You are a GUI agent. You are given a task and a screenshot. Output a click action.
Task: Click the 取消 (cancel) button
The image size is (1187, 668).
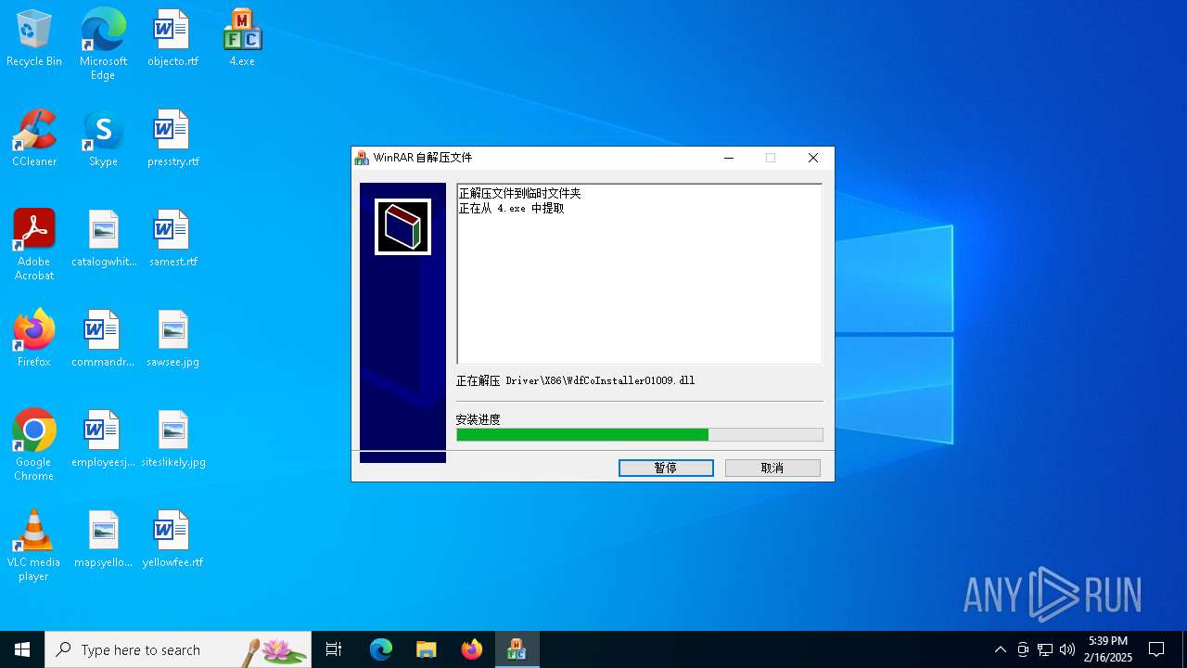pos(772,468)
